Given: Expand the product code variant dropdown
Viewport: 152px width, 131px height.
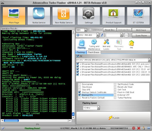Looking at the screenshot, I should (x=149, y=60).
